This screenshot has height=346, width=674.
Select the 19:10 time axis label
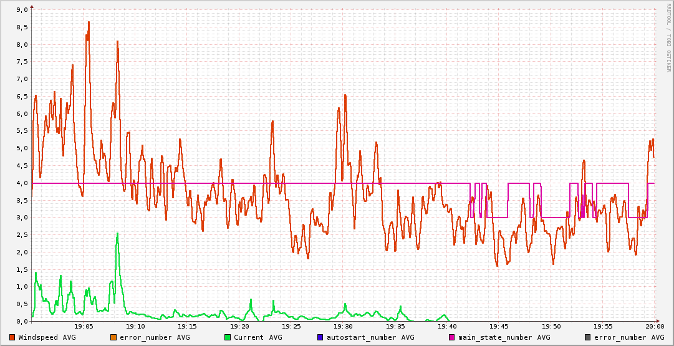click(135, 327)
